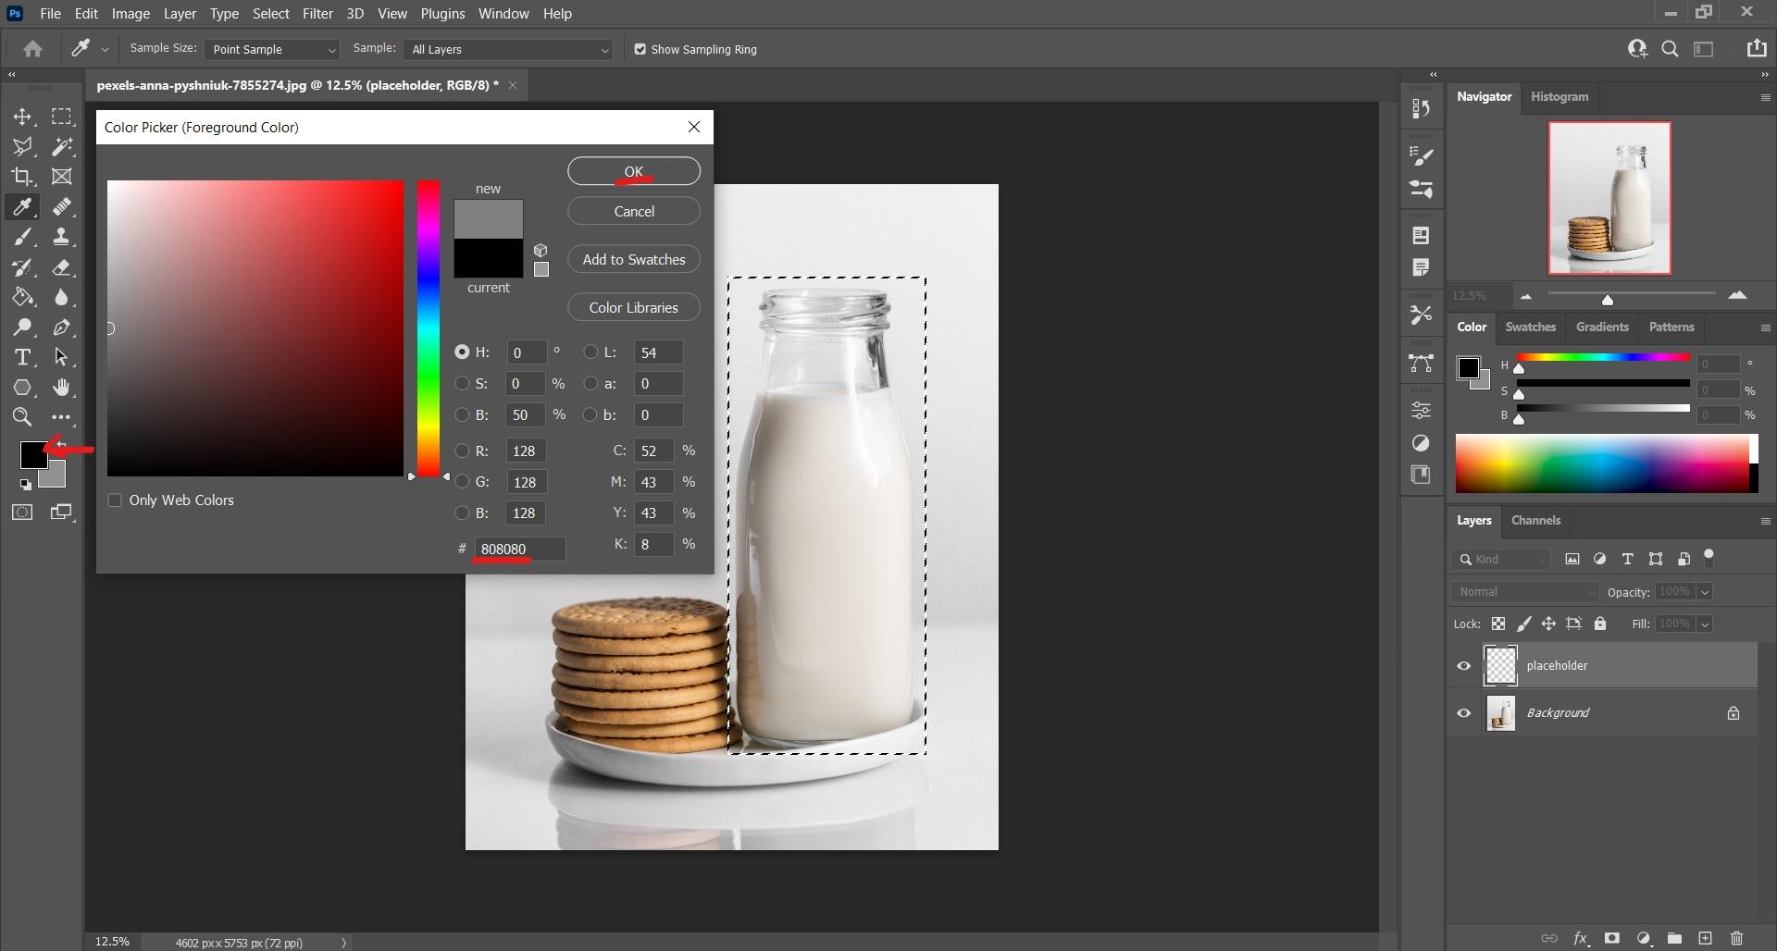Open the Navigator panel menu
The image size is (1777, 951).
tap(1764, 97)
